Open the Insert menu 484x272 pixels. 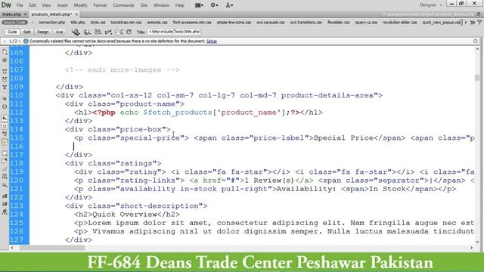(62, 5)
